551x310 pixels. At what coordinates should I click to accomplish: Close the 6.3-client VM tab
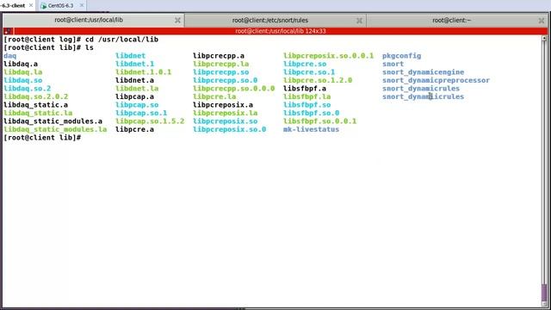tap(31, 5)
